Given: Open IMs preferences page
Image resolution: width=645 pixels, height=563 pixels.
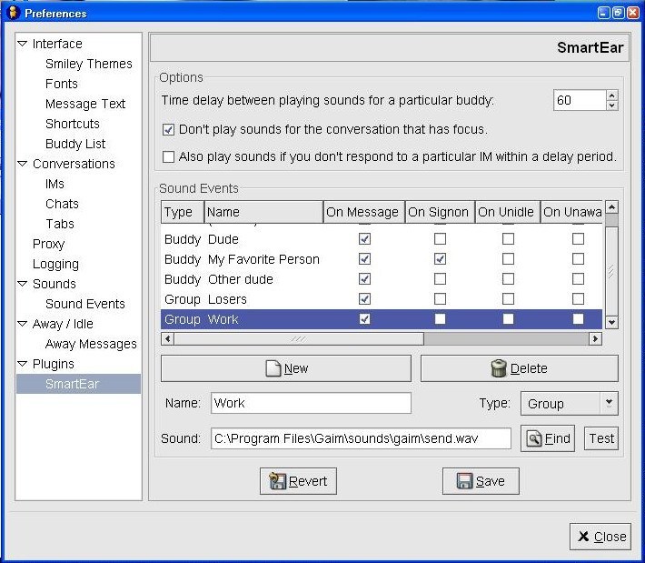Looking at the screenshot, I should 55,184.
